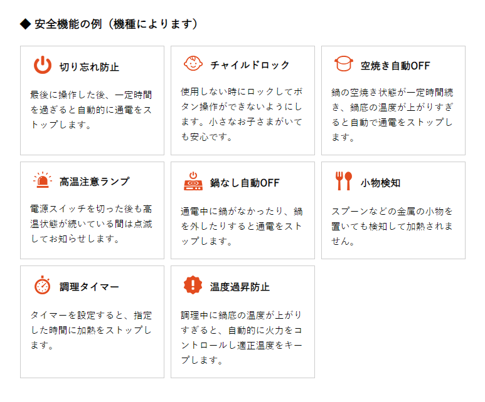Click the exclamation badge icon for 温度過昇防止
The width and height of the screenshot is (485, 402).
193,286
